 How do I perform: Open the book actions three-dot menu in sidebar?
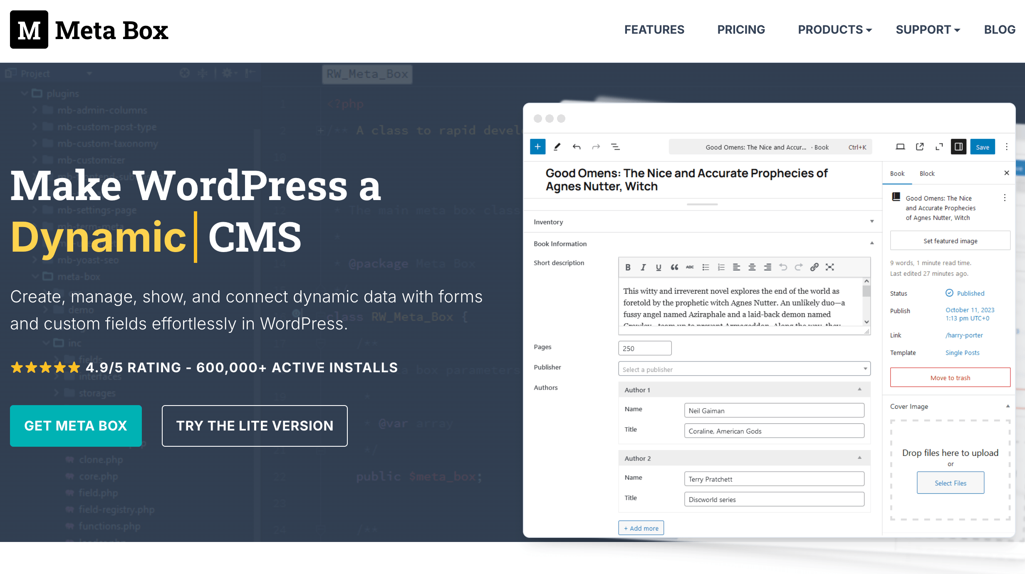[1005, 198]
